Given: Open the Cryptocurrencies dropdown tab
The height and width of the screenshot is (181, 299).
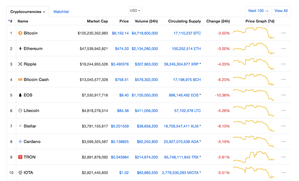Looking at the screenshot, I should [x=28, y=12].
